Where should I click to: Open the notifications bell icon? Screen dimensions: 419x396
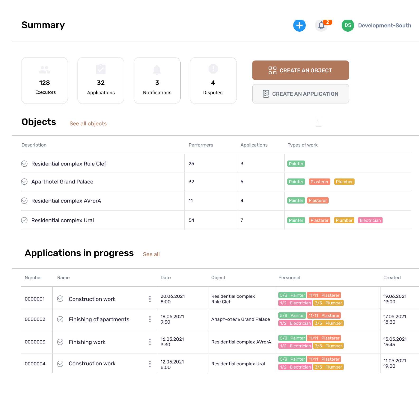click(321, 26)
